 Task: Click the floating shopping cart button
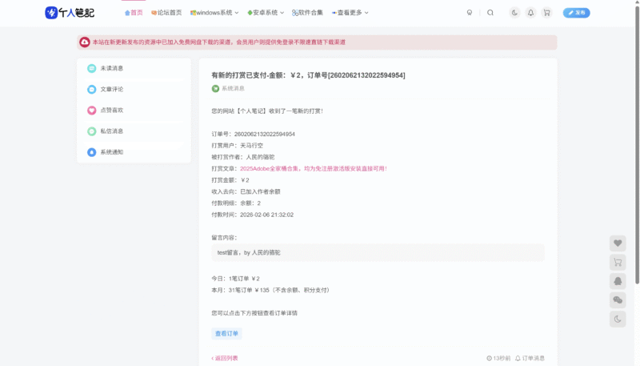tap(618, 262)
